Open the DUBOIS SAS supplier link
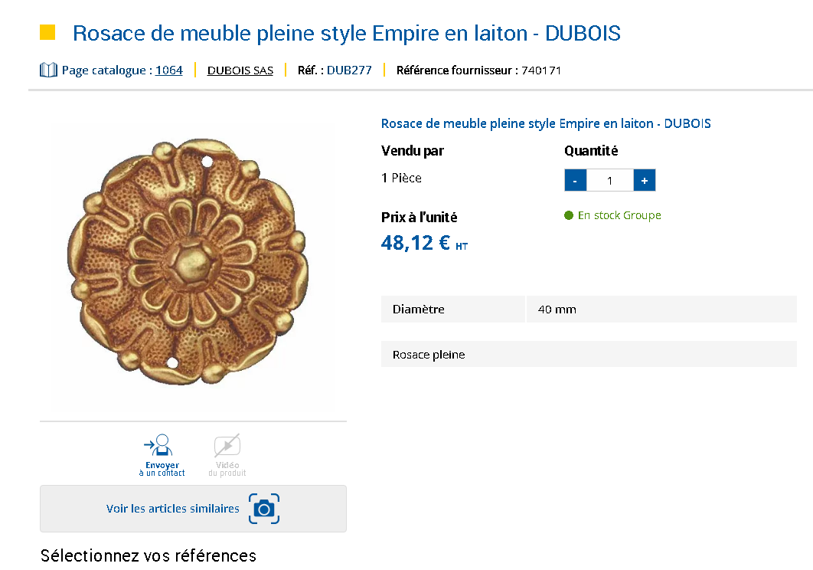This screenshot has width=813, height=570. click(240, 70)
